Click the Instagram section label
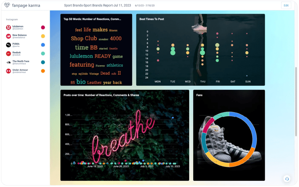Screen dimensions: 299x187 12,20
